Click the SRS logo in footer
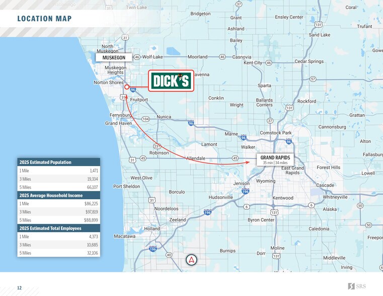Viewport: 383px width, 296px height. click(x=357, y=286)
